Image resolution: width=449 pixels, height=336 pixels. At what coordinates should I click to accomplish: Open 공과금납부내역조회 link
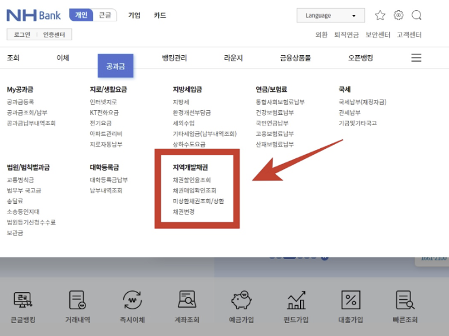pos(31,123)
